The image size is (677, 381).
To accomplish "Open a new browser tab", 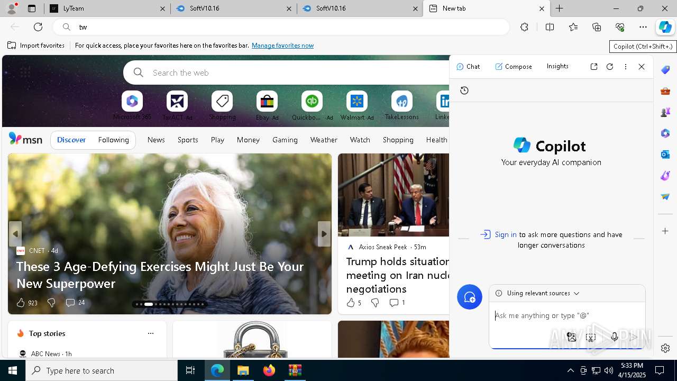I will [560, 8].
